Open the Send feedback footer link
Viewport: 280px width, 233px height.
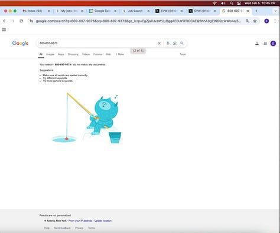coord(62,228)
